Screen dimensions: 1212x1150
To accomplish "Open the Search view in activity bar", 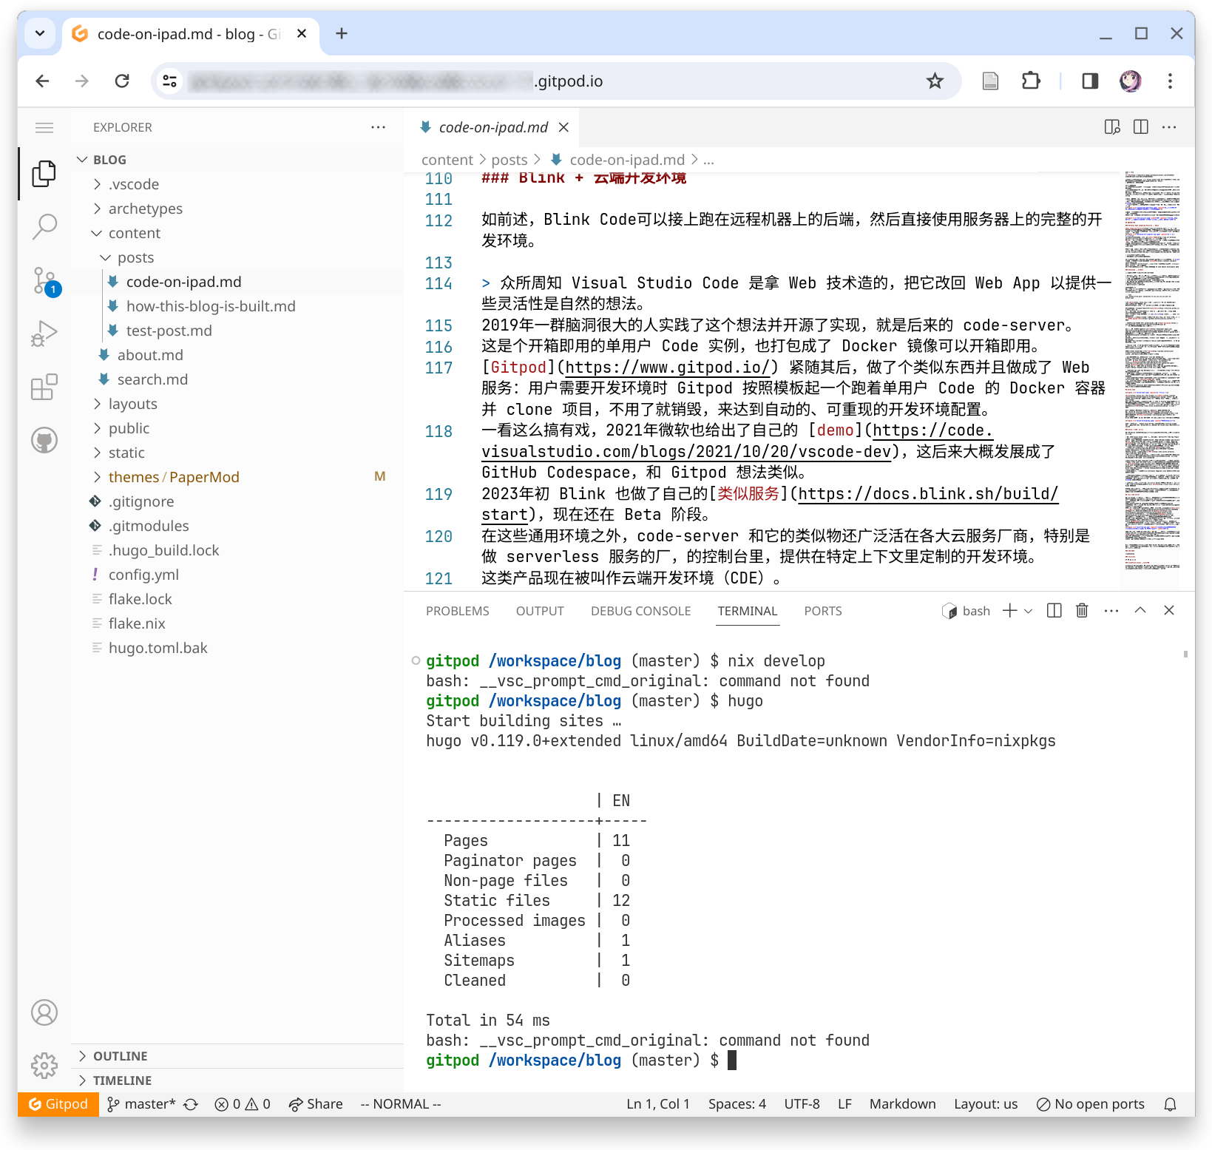I will pyautogui.click(x=44, y=227).
